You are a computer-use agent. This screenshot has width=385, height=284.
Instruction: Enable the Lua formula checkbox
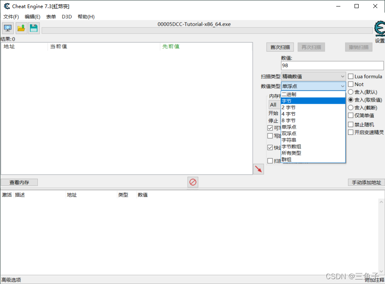pyautogui.click(x=350, y=76)
